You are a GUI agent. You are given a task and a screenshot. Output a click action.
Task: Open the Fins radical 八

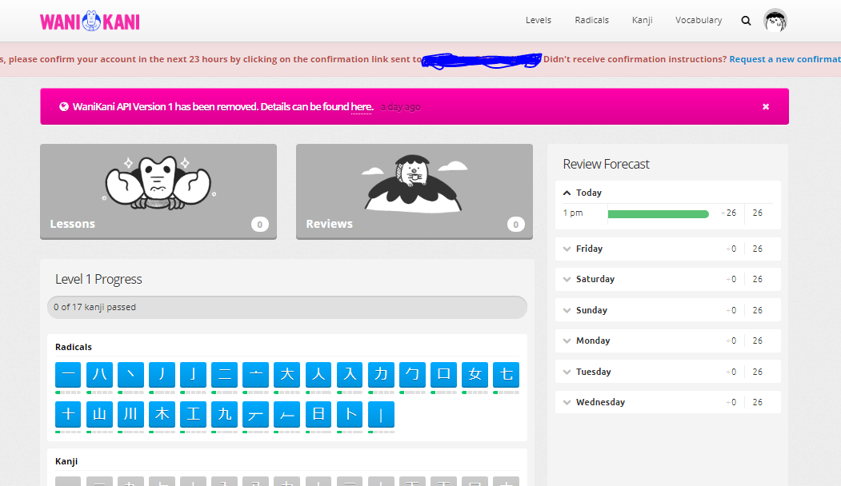pos(100,375)
